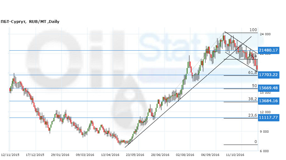The width and height of the screenshot is (286, 160).
Task: Select the 29/01/2016 date axis marker
Action: 60,155
